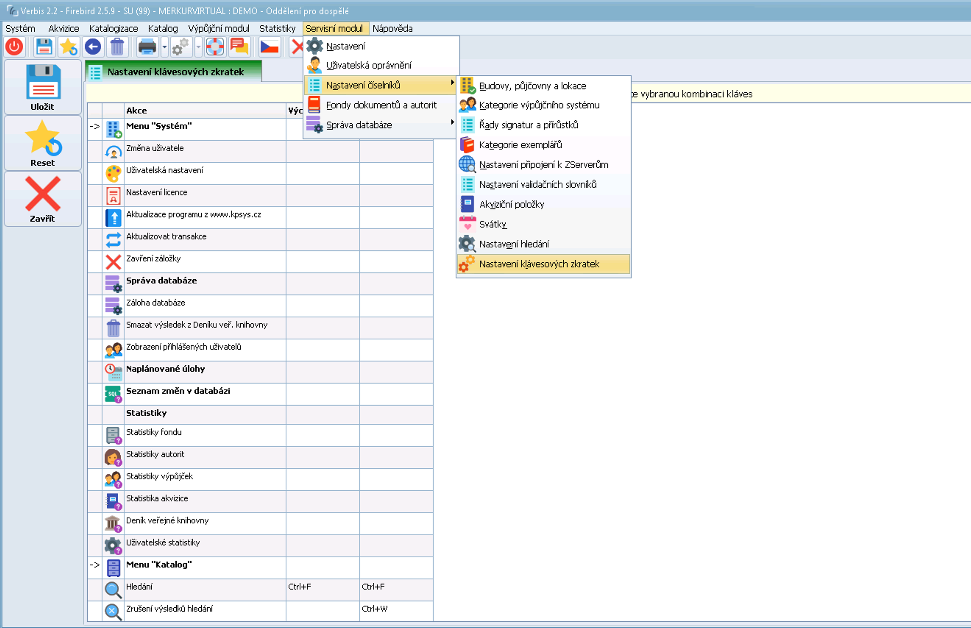Click the printer icon in the toolbar
The width and height of the screenshot is (971, 628).
(147, 47)
